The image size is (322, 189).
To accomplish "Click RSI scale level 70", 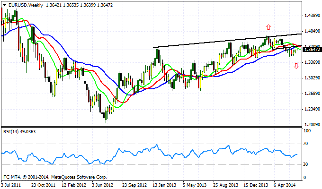I will 305,144.
